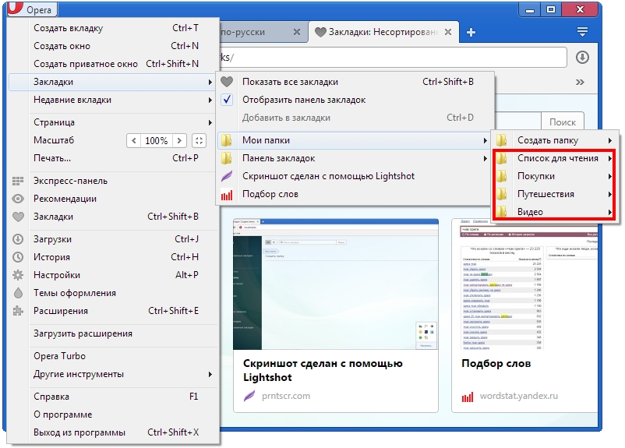The width and height of the screenshot is (625, 448).
Task: Click the address bar field
Action: [x=393, y=58]
